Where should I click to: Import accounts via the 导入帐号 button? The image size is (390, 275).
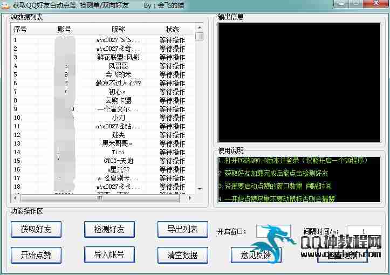tap(109, 255)
